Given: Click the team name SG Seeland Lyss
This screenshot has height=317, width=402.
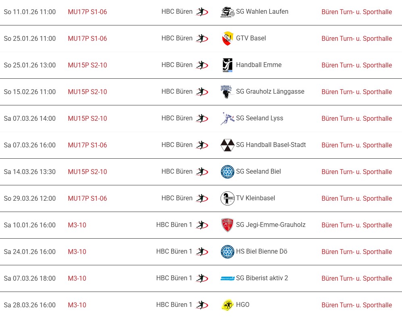Looking at the screenshot, I should tap(259, 118).
